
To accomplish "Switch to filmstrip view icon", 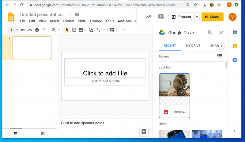I will [16, 133].
